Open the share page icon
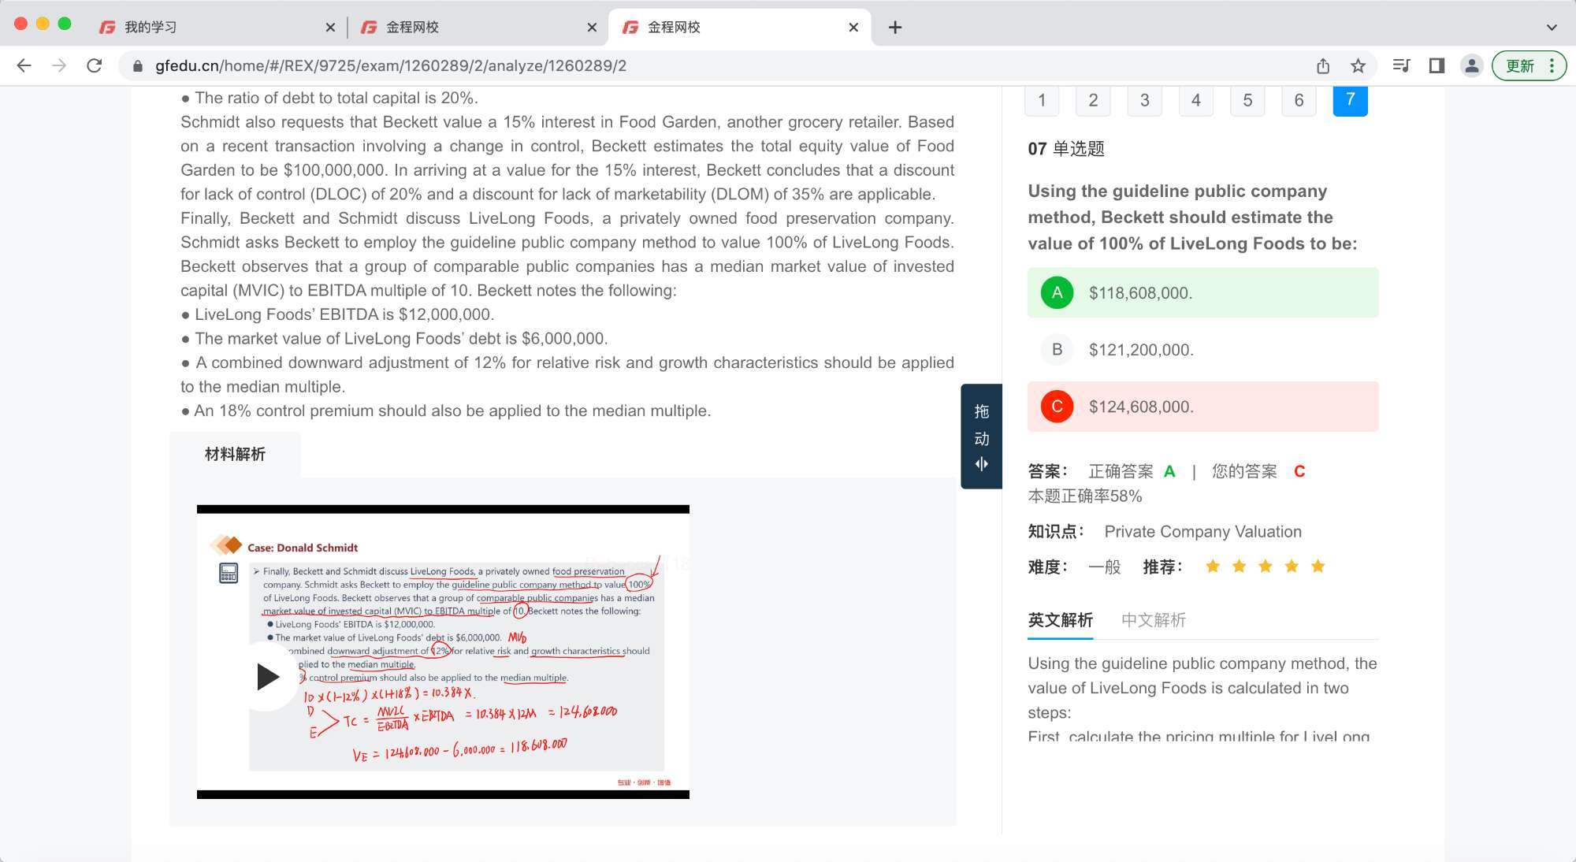This screenshot has height=862, width=1576. pos(1323,65)
